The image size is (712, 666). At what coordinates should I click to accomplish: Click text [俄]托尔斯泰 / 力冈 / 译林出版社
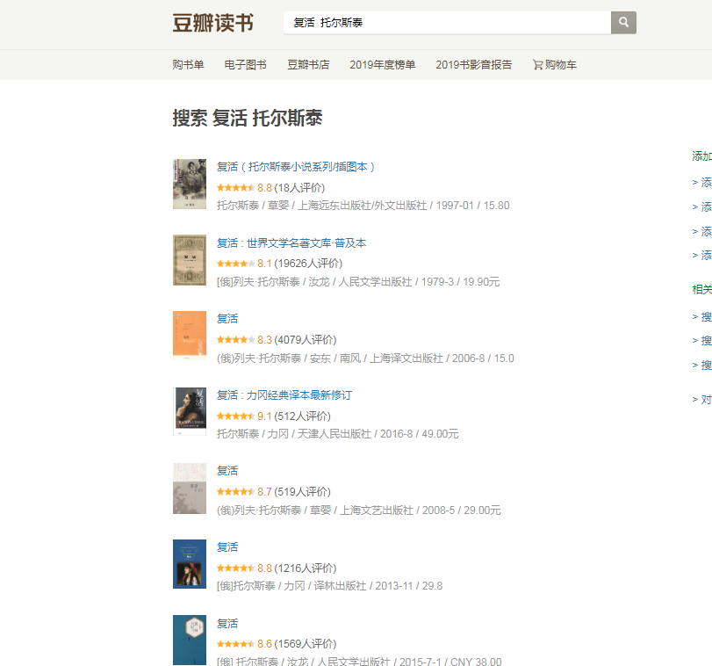coord(329,586)
